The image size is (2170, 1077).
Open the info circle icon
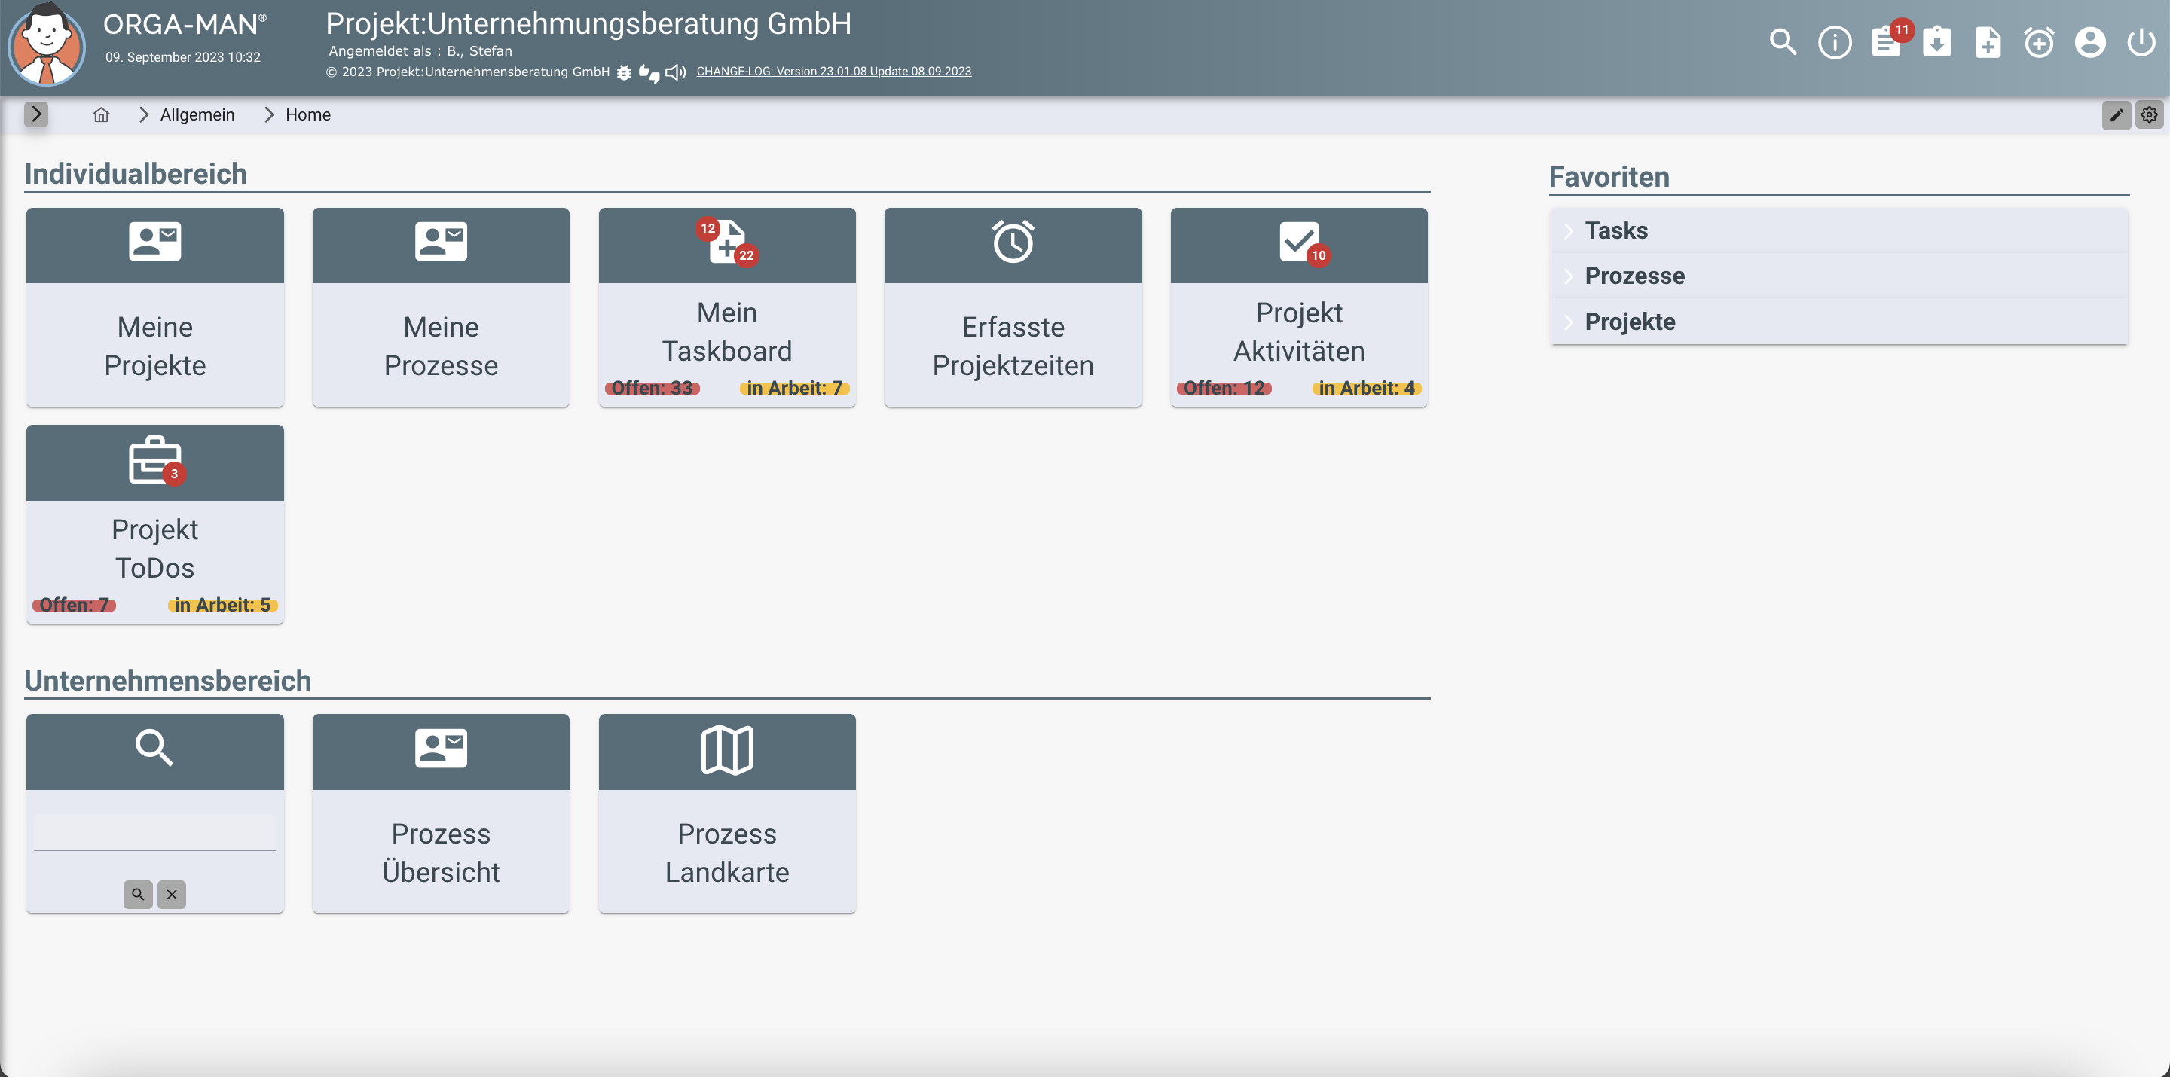[1834, 42]
